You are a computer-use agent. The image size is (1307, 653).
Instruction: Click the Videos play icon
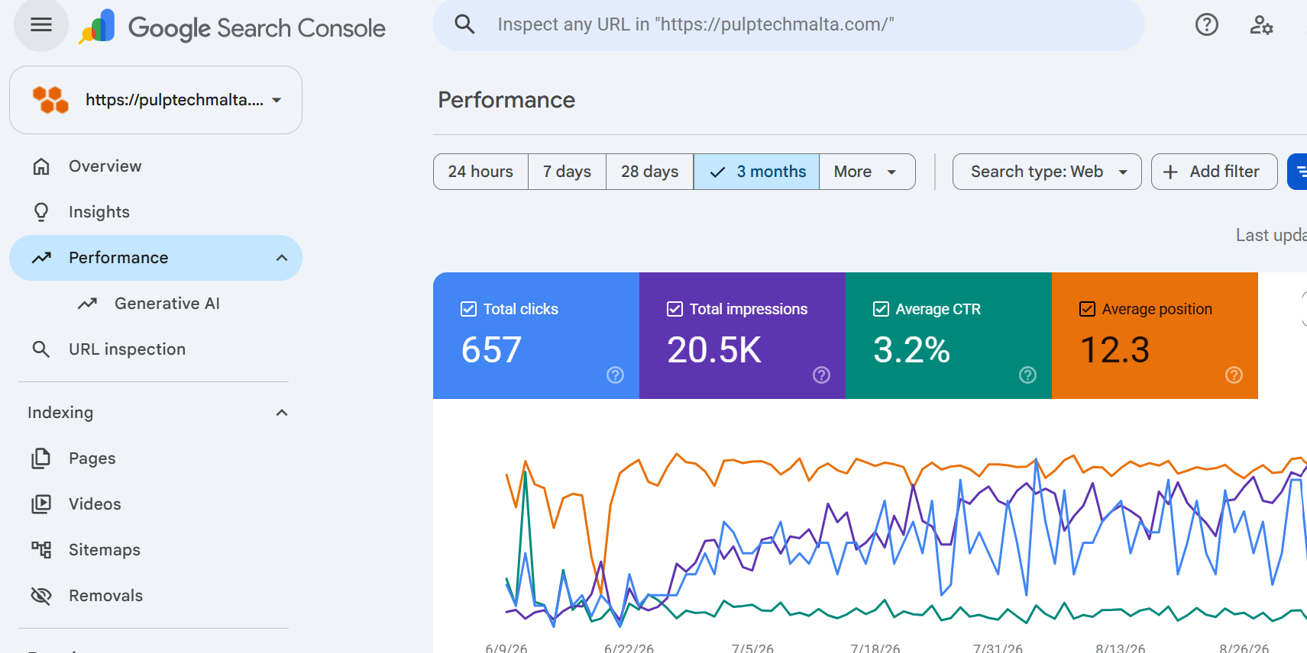point(41,504)
